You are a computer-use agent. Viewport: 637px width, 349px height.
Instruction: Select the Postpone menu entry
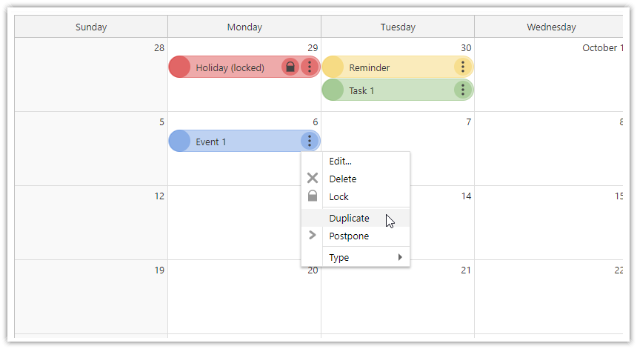pos(349,236)
